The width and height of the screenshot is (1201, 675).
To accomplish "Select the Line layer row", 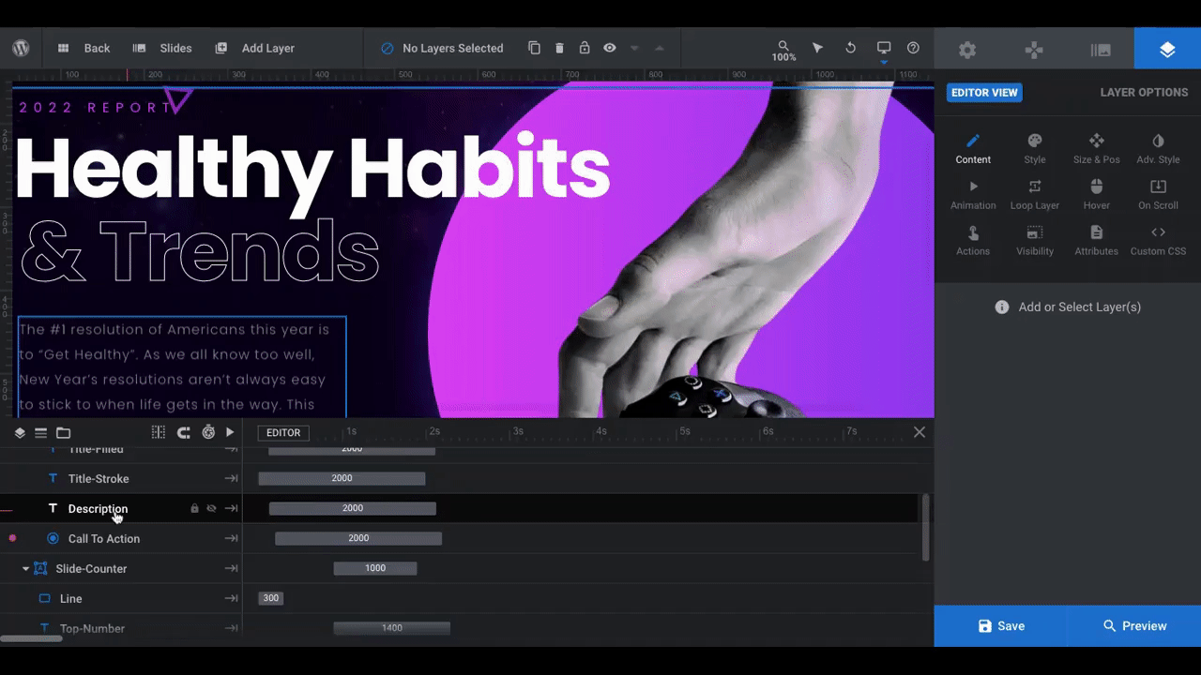I will (x=121, y=598).
